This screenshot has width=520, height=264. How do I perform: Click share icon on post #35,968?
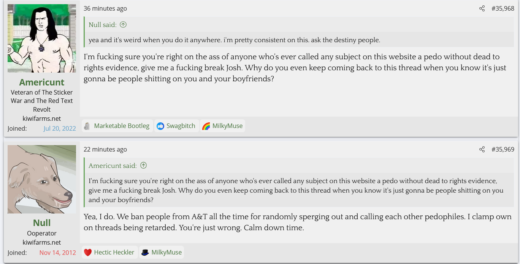click(482, 8)
